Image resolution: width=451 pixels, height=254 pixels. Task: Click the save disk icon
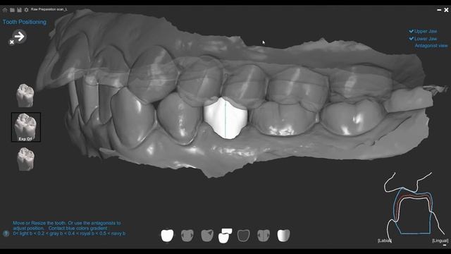pos(19,10)
